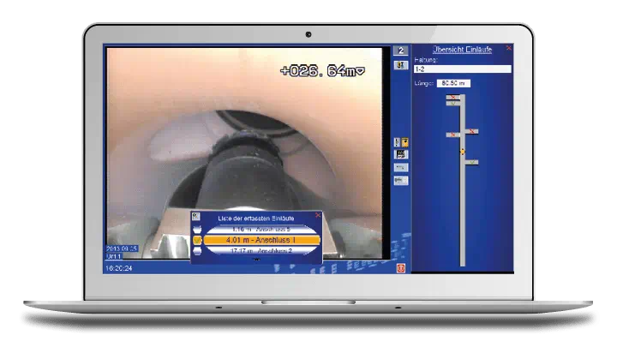Click the orange current-position marker on pipe
This screenshot has height=347, width=617.
463,152
